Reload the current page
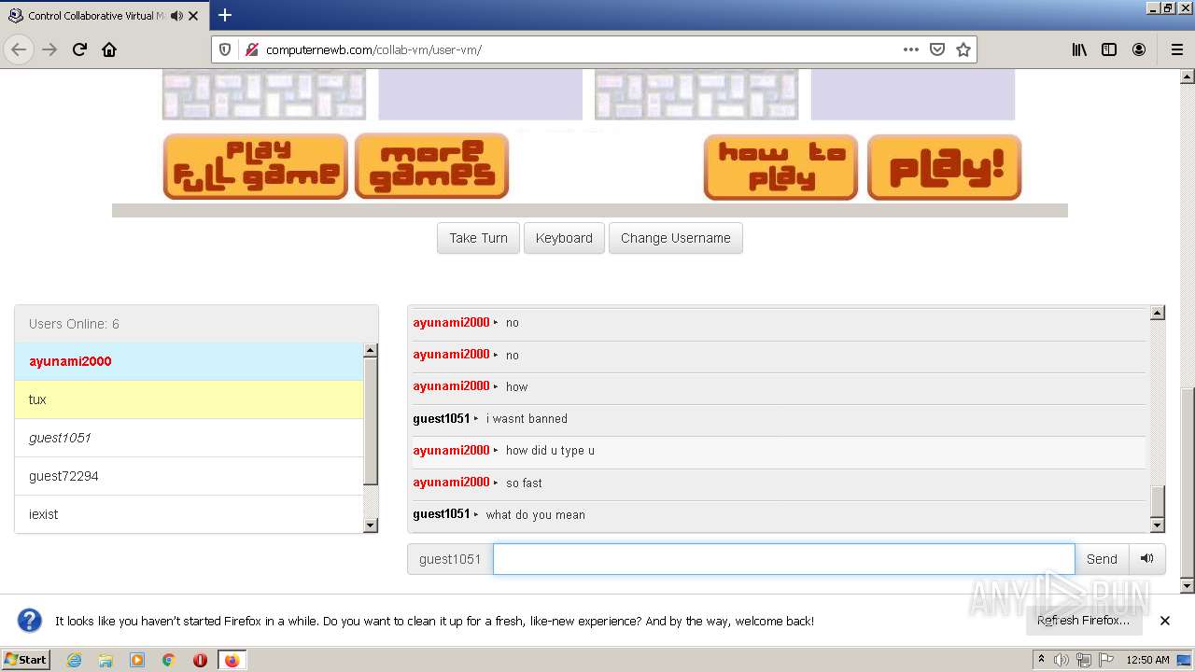Image resolution: width=1195 pixels, height=672 pixels. 79,49
